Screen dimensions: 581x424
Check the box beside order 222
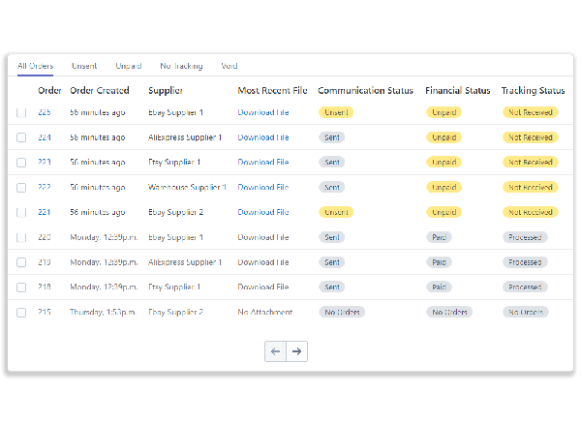click(21, 188)
